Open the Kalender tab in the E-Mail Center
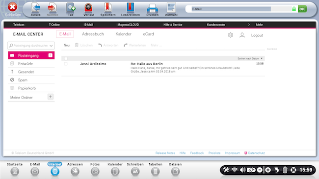The image size is (319, 179). tap(124, 34)
